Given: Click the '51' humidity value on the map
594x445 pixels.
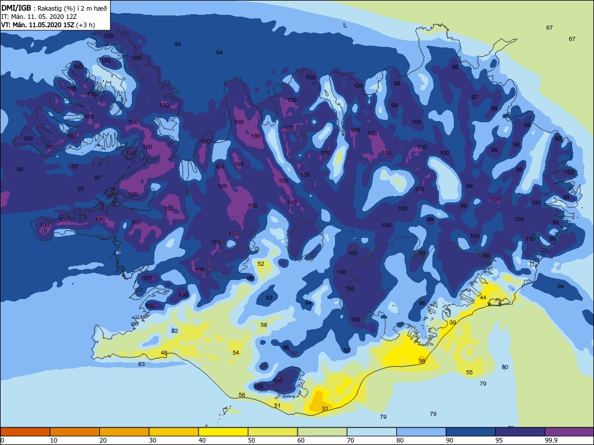Looking at the screenshot, I should (x=277, y=406).
